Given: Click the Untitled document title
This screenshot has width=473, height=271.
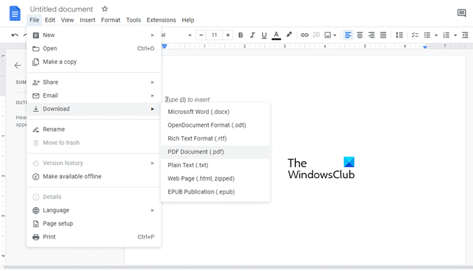Looking at the screenshot, I should click(x=61, y=9).
